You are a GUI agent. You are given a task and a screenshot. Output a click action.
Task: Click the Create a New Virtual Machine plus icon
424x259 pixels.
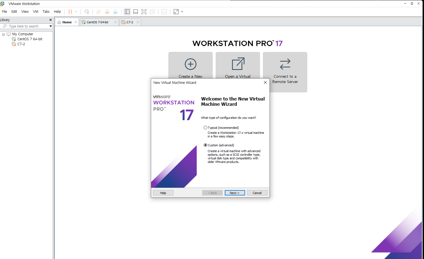(x=191, y=64)
